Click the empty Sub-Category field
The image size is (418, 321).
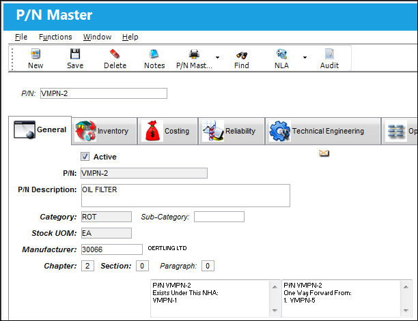click(x=219, y=217)
